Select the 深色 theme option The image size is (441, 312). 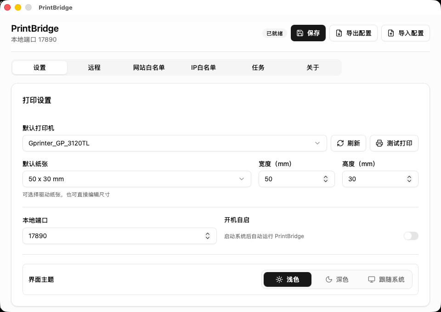click(x=337, y=279)
